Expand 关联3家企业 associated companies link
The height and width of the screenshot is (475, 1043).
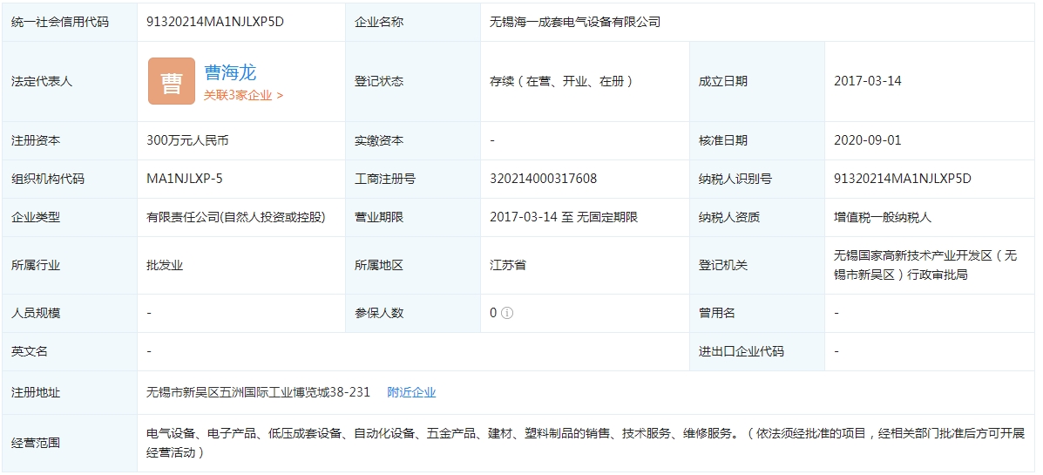click(x=243, y=95)
